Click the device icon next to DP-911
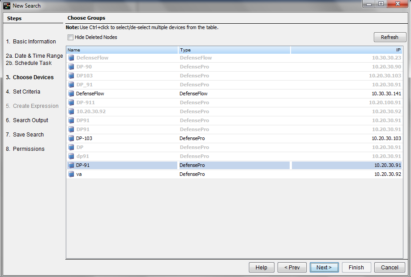The width and height of the screenshot is (411, 277). pyautogui.click(x=71, y=102)
